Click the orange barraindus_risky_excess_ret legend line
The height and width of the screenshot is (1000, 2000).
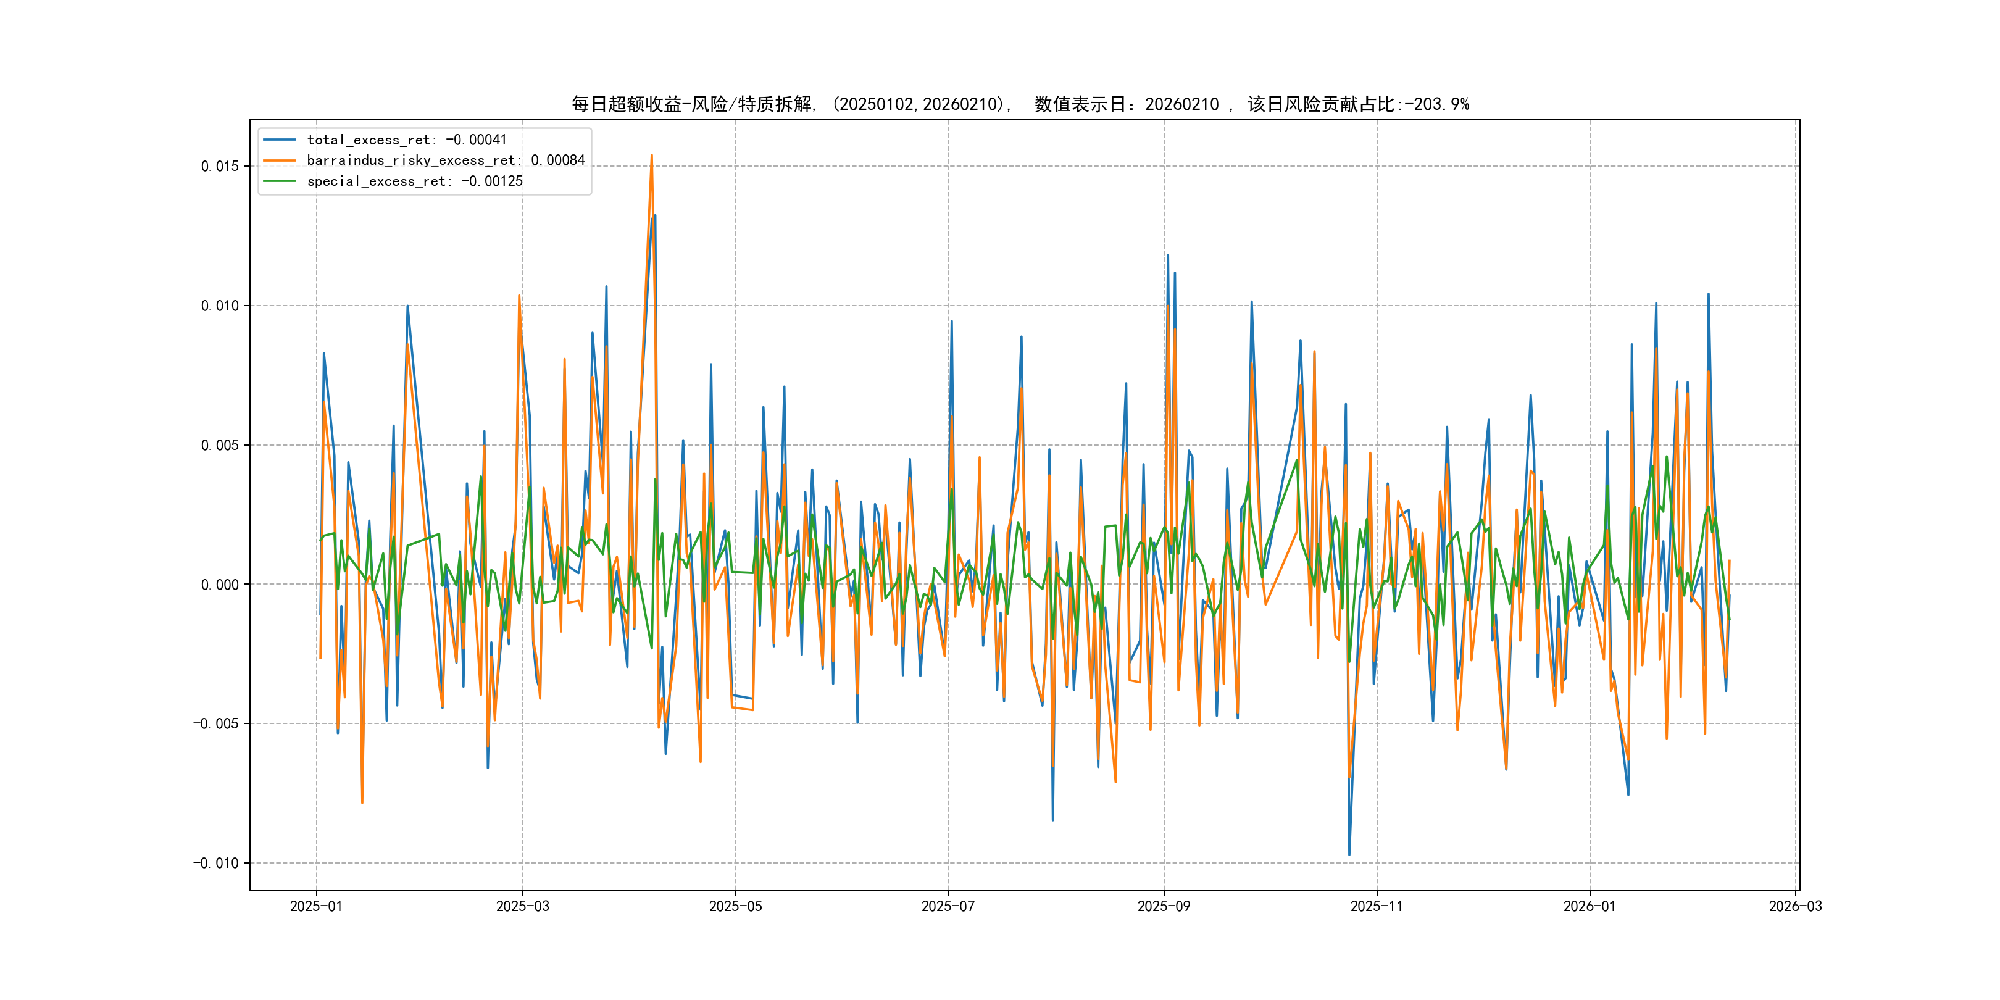click(x=280, y=160)
